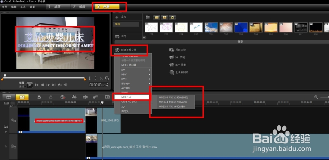Click the 浏览 browse button

(x=121, y=36)
